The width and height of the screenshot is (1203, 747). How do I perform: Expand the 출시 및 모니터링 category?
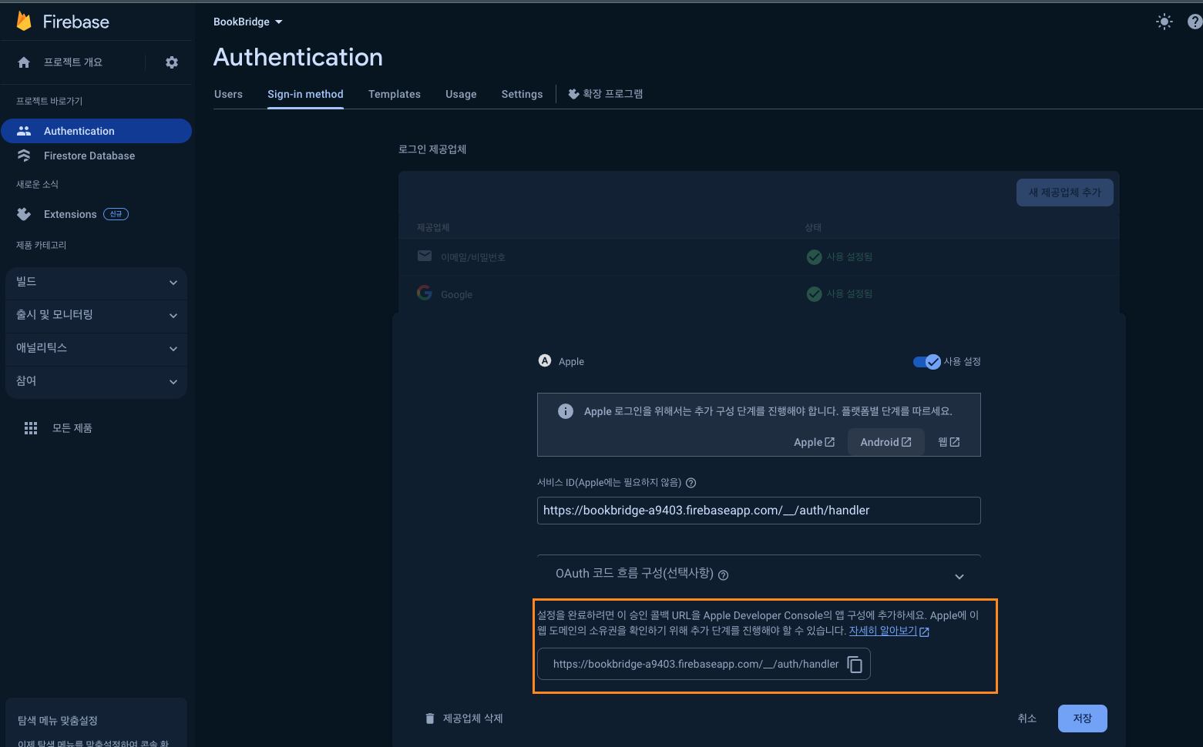click(x=96, y=316)
